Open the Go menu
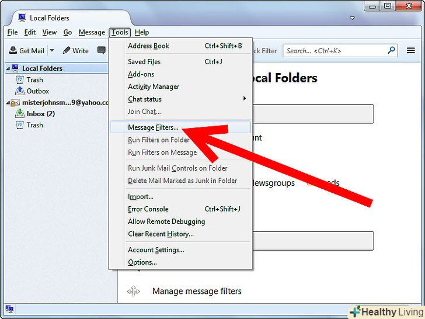This screenshot has height=319, width=425. [68, 32]
